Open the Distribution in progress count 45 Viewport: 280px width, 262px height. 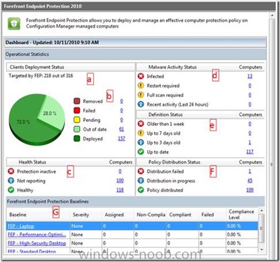tap(250, 181)
